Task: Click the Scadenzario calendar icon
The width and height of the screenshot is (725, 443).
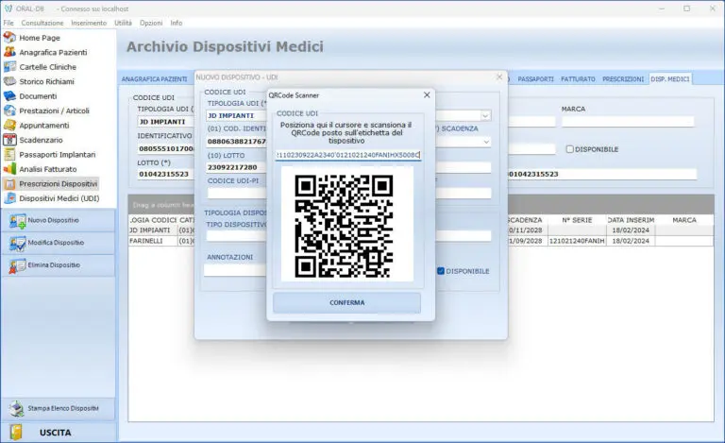Action: [x=9, y=140]
